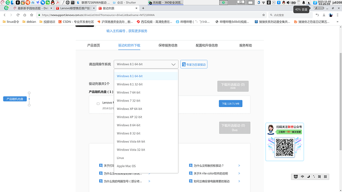Switch to 最新新手园地话题 browser tab
342x192 pixels.
pyautogui.click(x=33, y=8)
